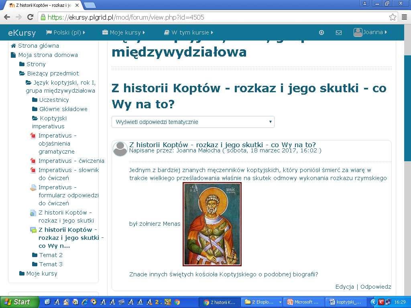
Task: Open the Wyświetl odpowiedzi tematycznie dropdown
Action: point(193,122)
